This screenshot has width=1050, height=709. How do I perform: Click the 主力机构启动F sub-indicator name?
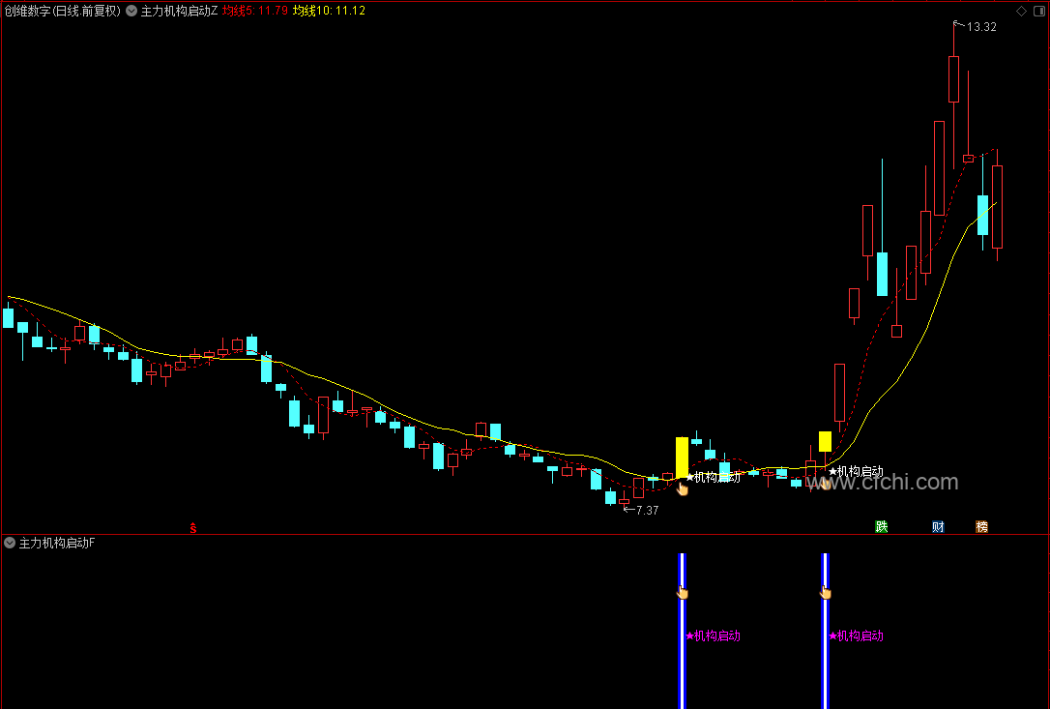pyautogui.click(x=57, y=543)
